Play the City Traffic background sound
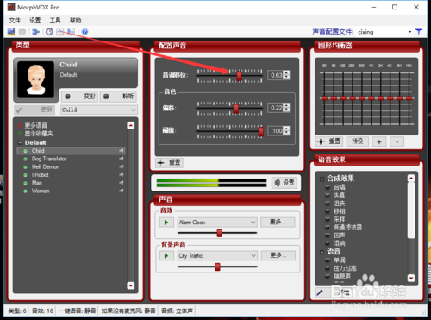 click(x=166, y=256)
